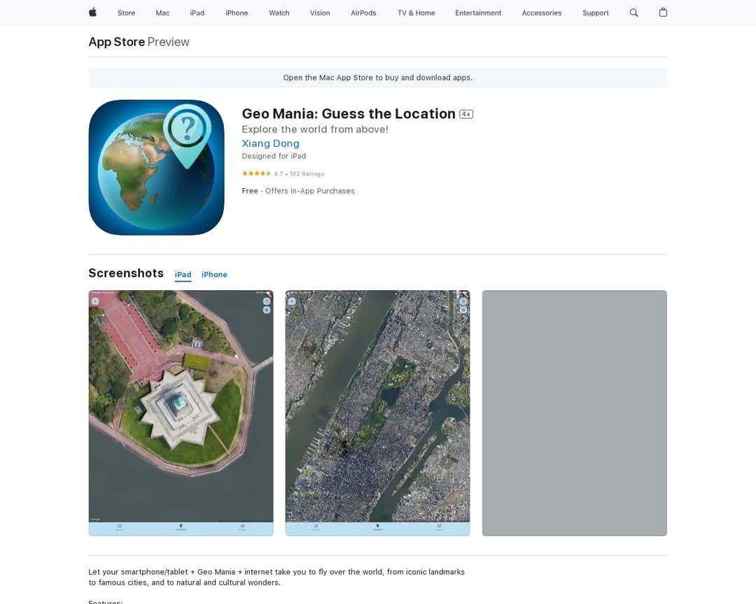Select the Location pin tab in the first screenshot
This screenshot has height=604, width=756.
pos(181,525)
